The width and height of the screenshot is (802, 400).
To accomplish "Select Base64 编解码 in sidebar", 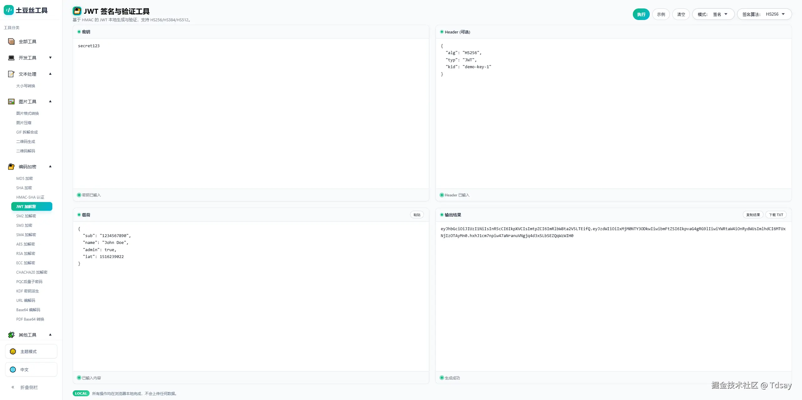I will point(28,310).
